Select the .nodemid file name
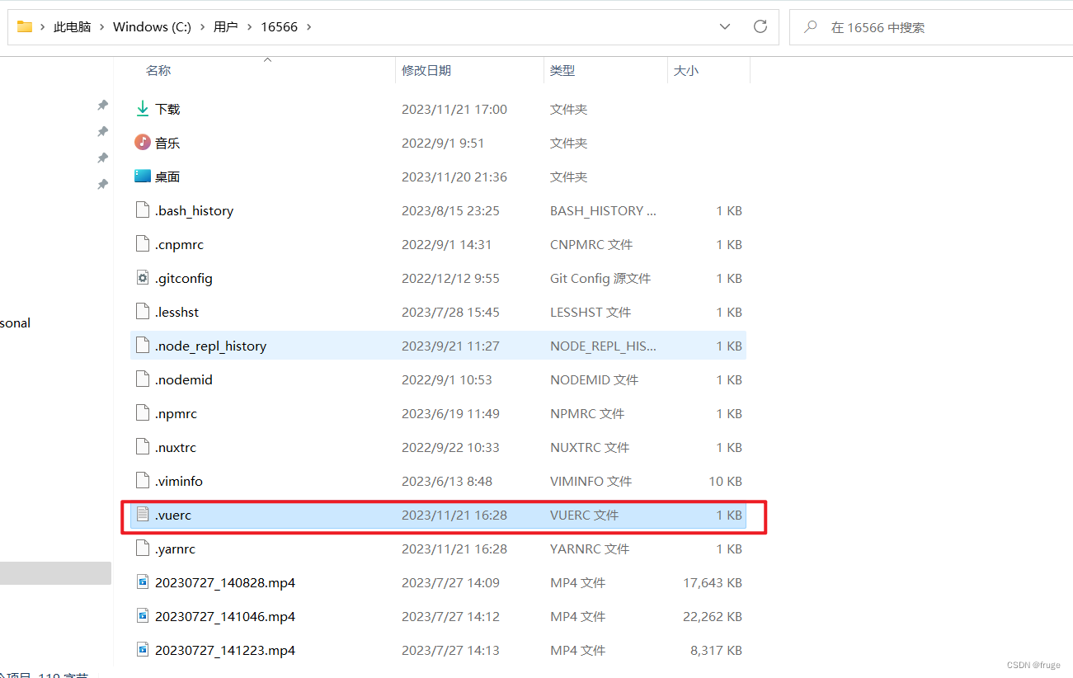This screenshot has width=1073, height=678. (184, 379)
